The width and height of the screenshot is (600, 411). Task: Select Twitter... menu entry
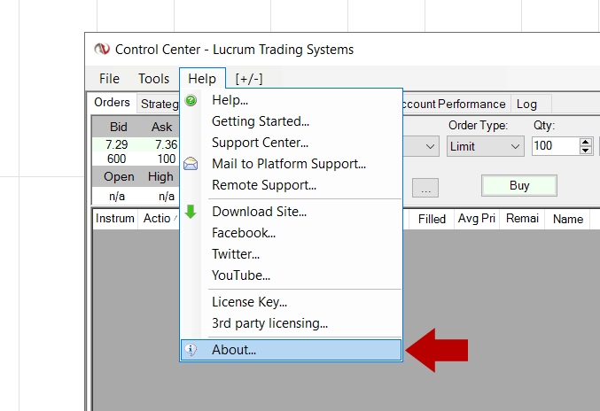291,254
